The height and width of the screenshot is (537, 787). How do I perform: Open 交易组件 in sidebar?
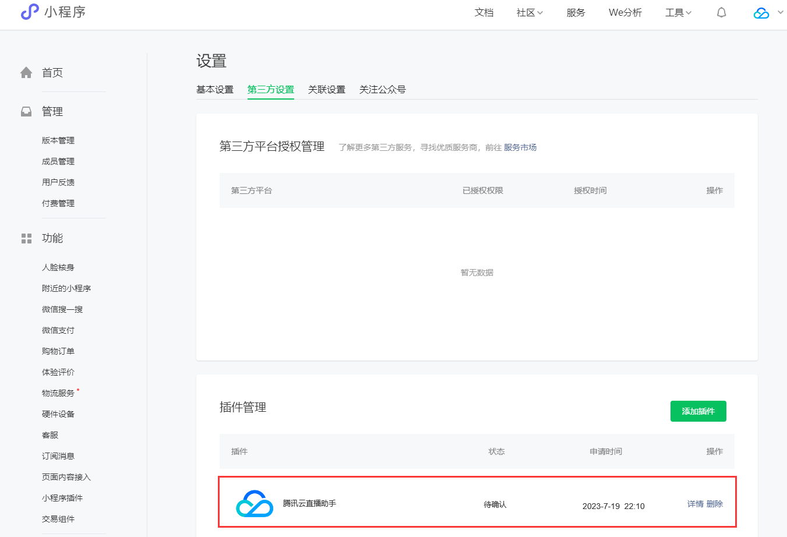pyautogui.click(x=58, y=519)
